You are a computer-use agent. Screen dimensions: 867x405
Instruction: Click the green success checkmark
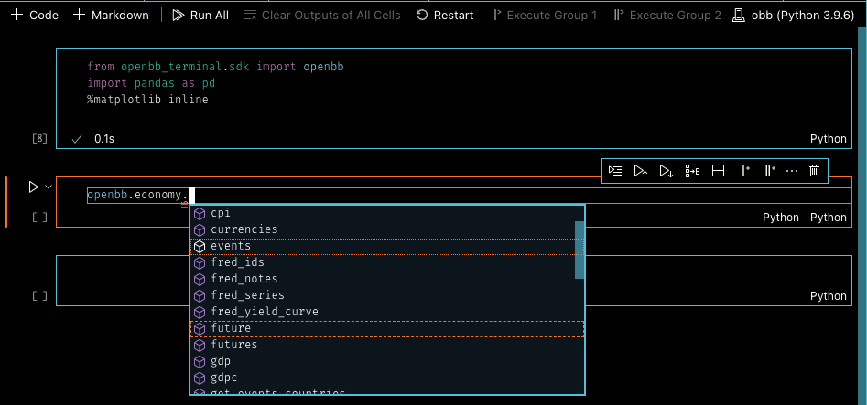pyautogui.click(x=77, y=139)
